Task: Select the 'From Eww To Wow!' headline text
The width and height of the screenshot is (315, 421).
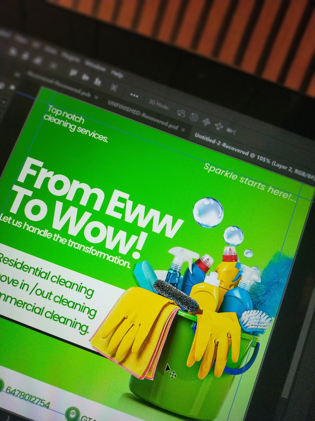Action: pyautogui.click(x=96, y=207)
